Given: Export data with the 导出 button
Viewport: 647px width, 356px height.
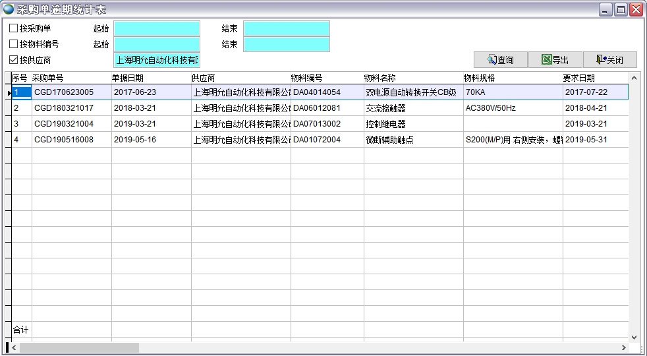Looking at the screenshot, I should point(555,60).
